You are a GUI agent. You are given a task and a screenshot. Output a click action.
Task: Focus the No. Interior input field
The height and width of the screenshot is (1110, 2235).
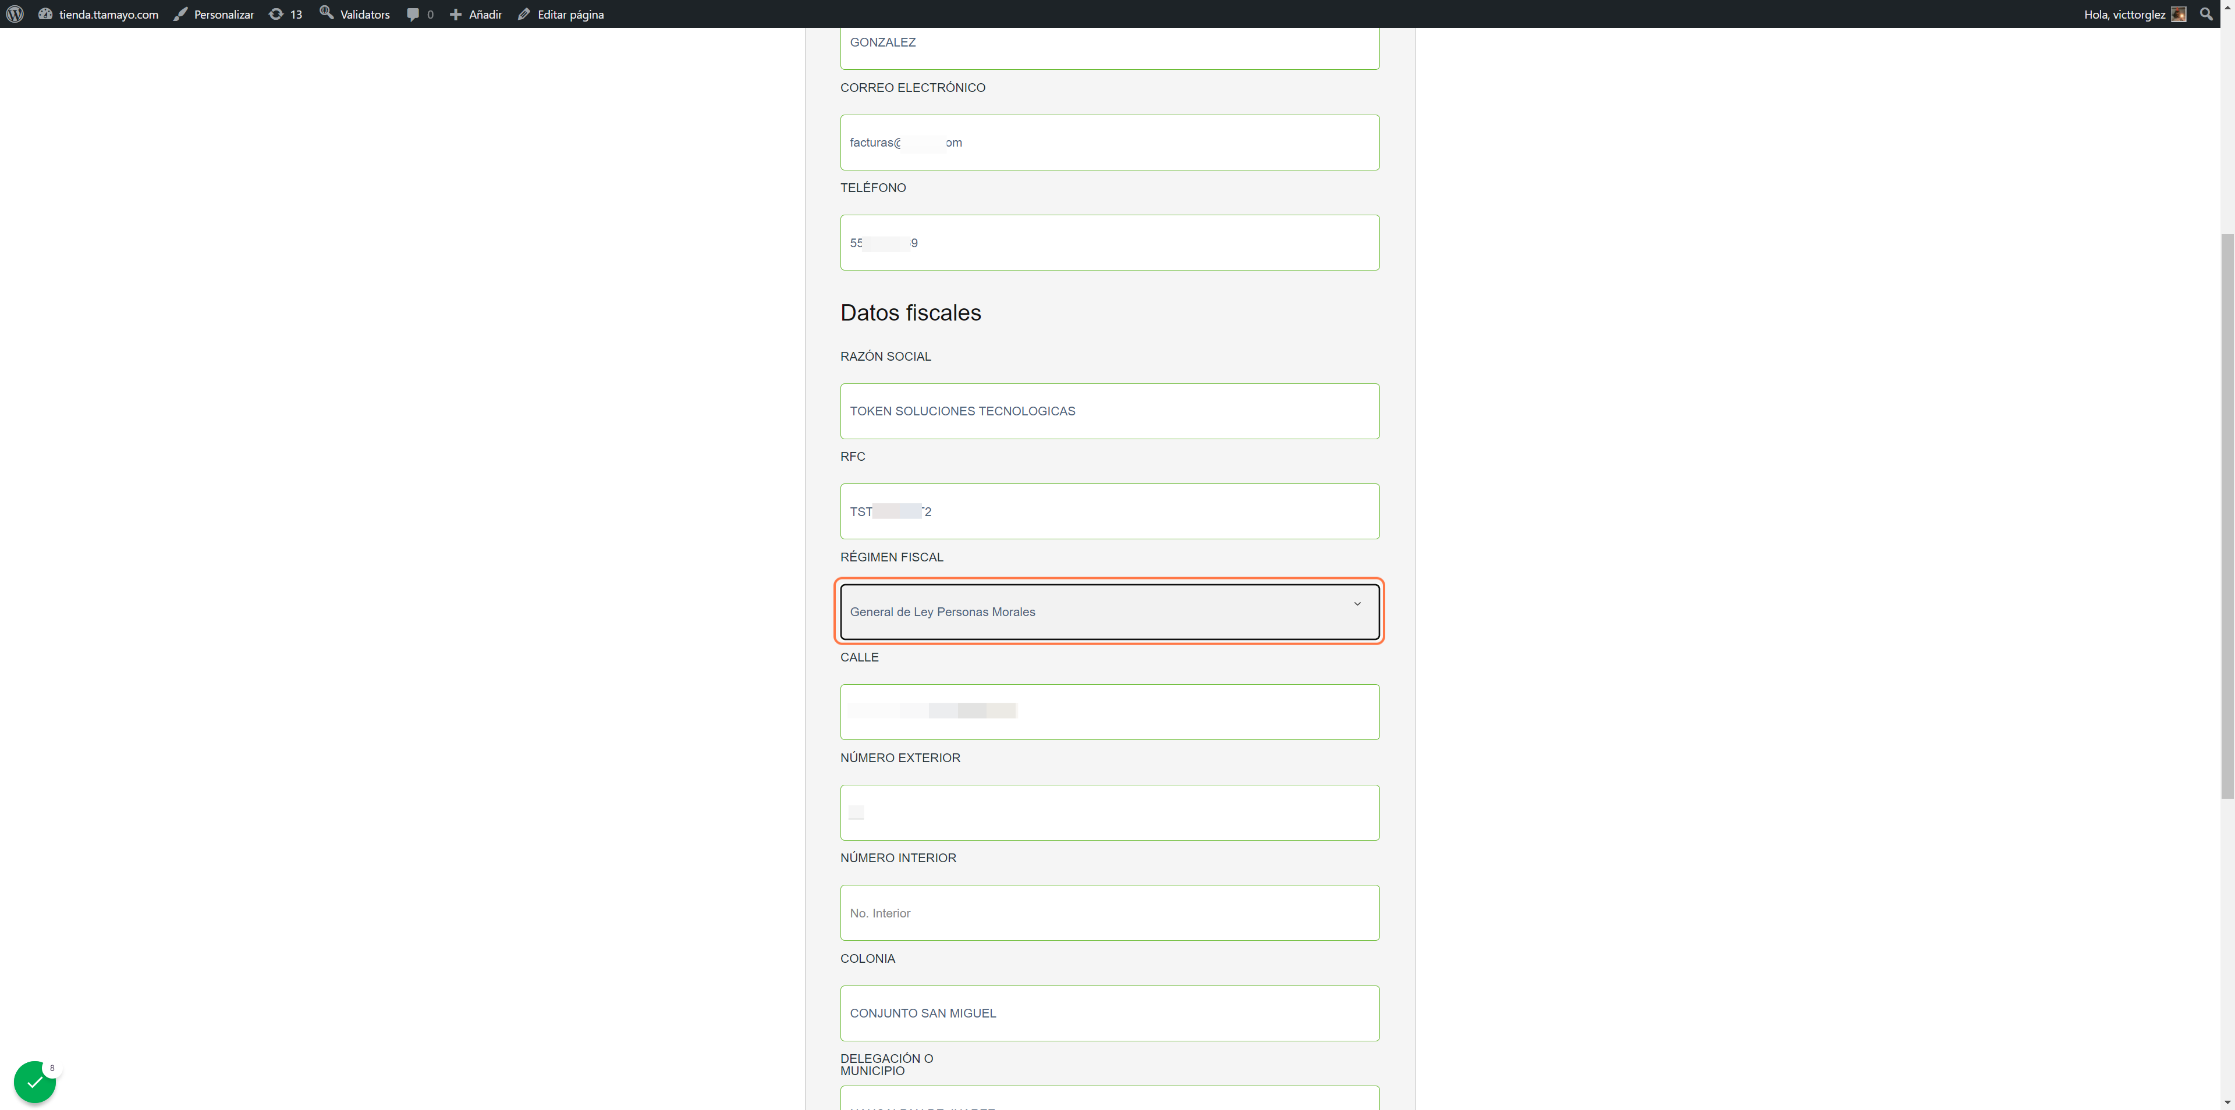(x=1110, y=912)
